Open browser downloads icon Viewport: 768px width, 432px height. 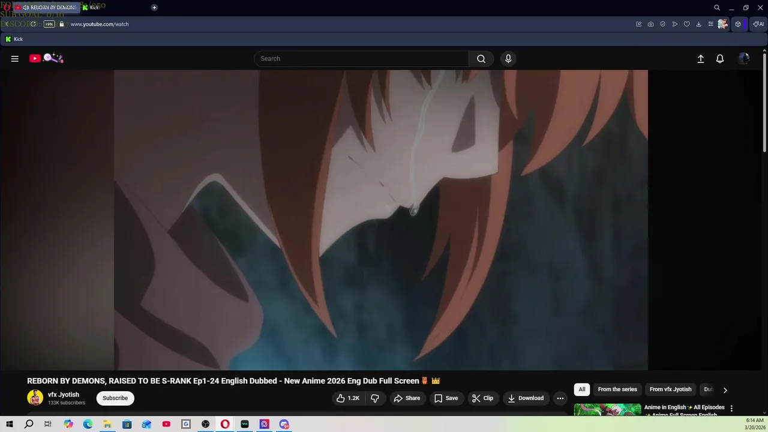tap(698, 24)
